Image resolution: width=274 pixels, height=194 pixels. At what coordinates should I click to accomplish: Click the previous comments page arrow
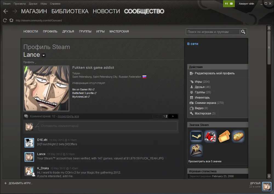point(158,116)
